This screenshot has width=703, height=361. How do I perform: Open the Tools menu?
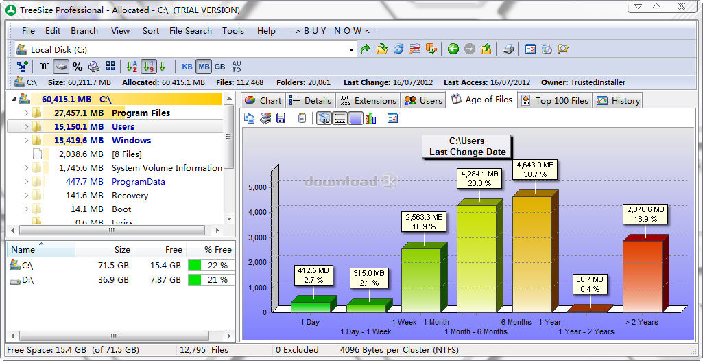[x=233, y=30]
